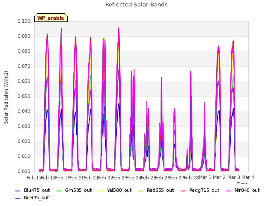Click the 0.100 y-axis tick label
Viewport: 274px width, 206px height.
(24, 21)
